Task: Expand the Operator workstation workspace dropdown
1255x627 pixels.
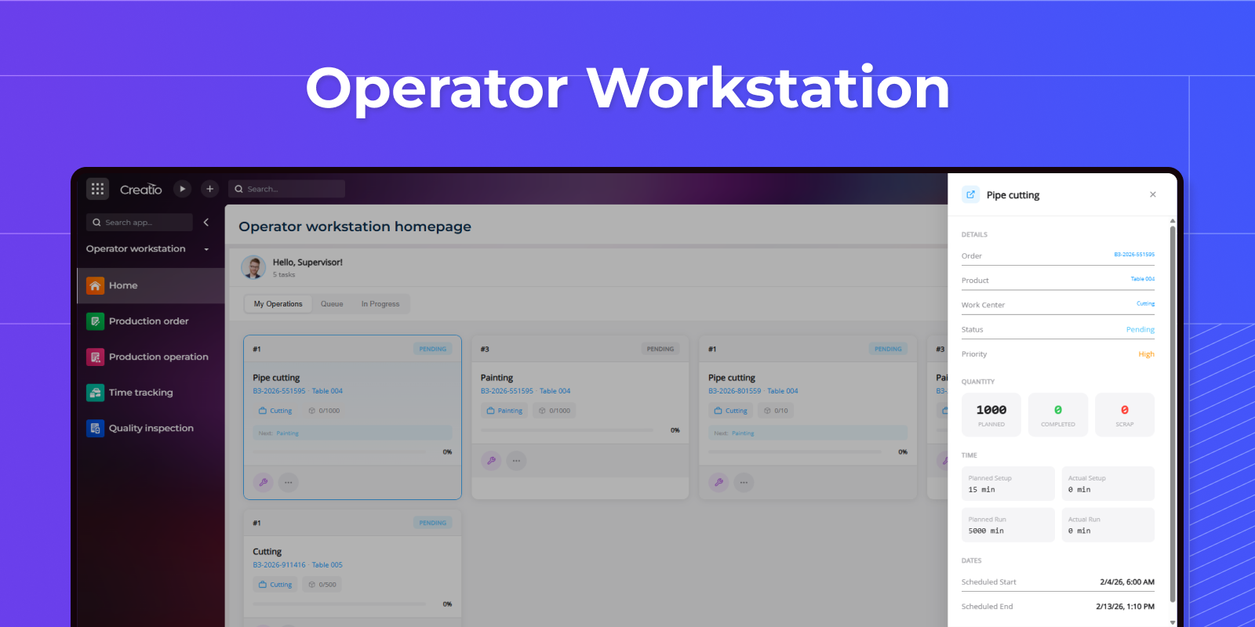Action: pyautogui.click(x=206, y=249)
